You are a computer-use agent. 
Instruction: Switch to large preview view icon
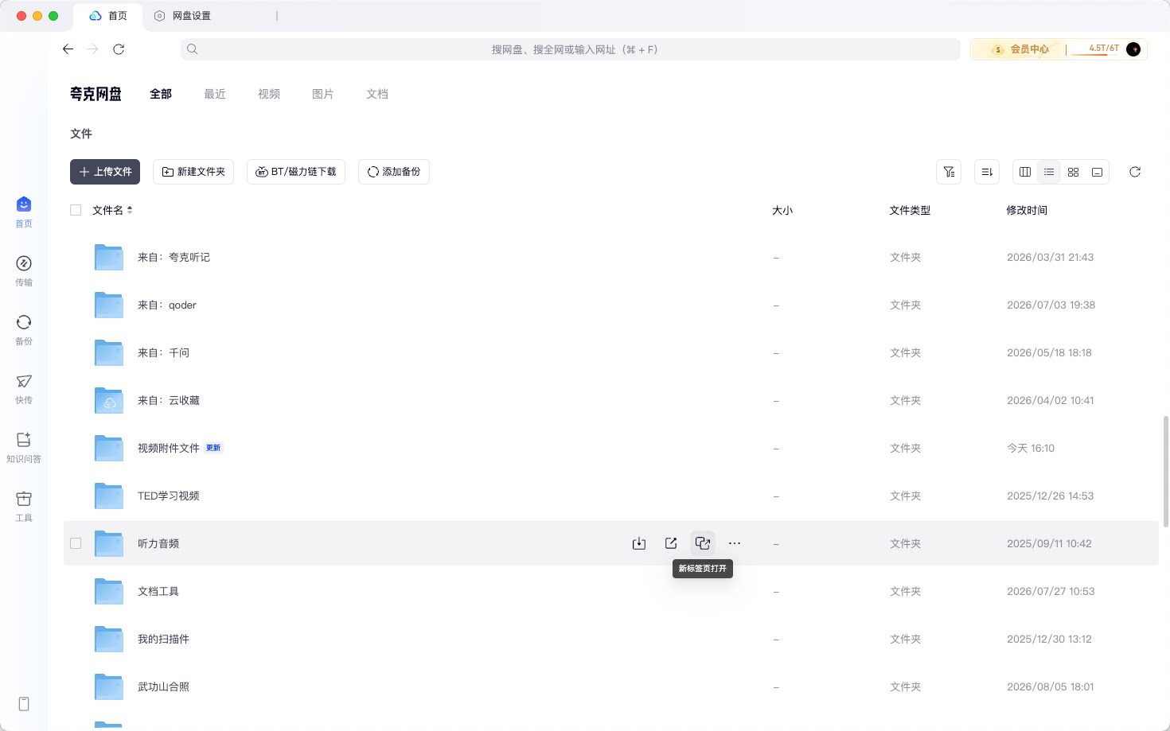click(x=1097, y=172)
